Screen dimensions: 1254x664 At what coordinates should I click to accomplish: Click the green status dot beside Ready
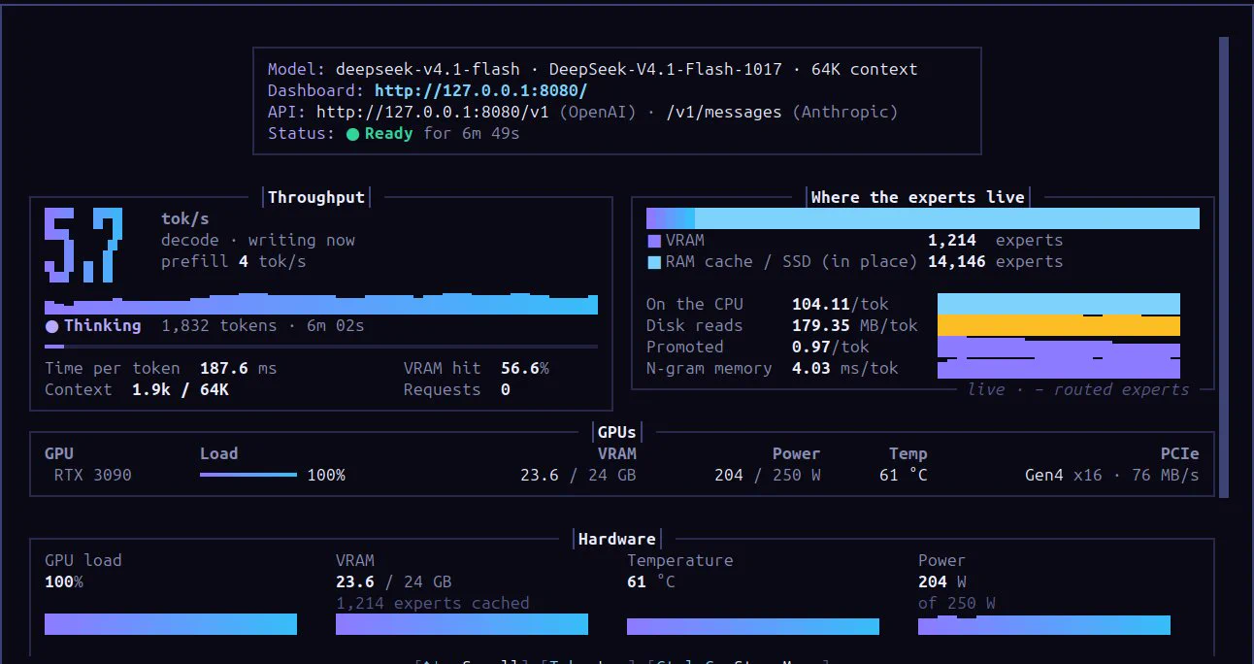pos(352,134)
